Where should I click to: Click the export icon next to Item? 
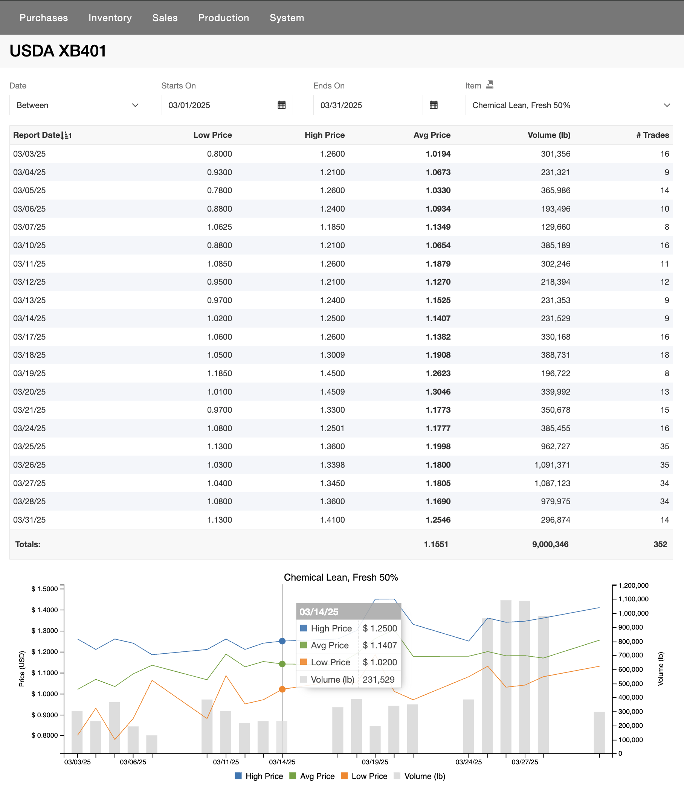click(490, 84)
